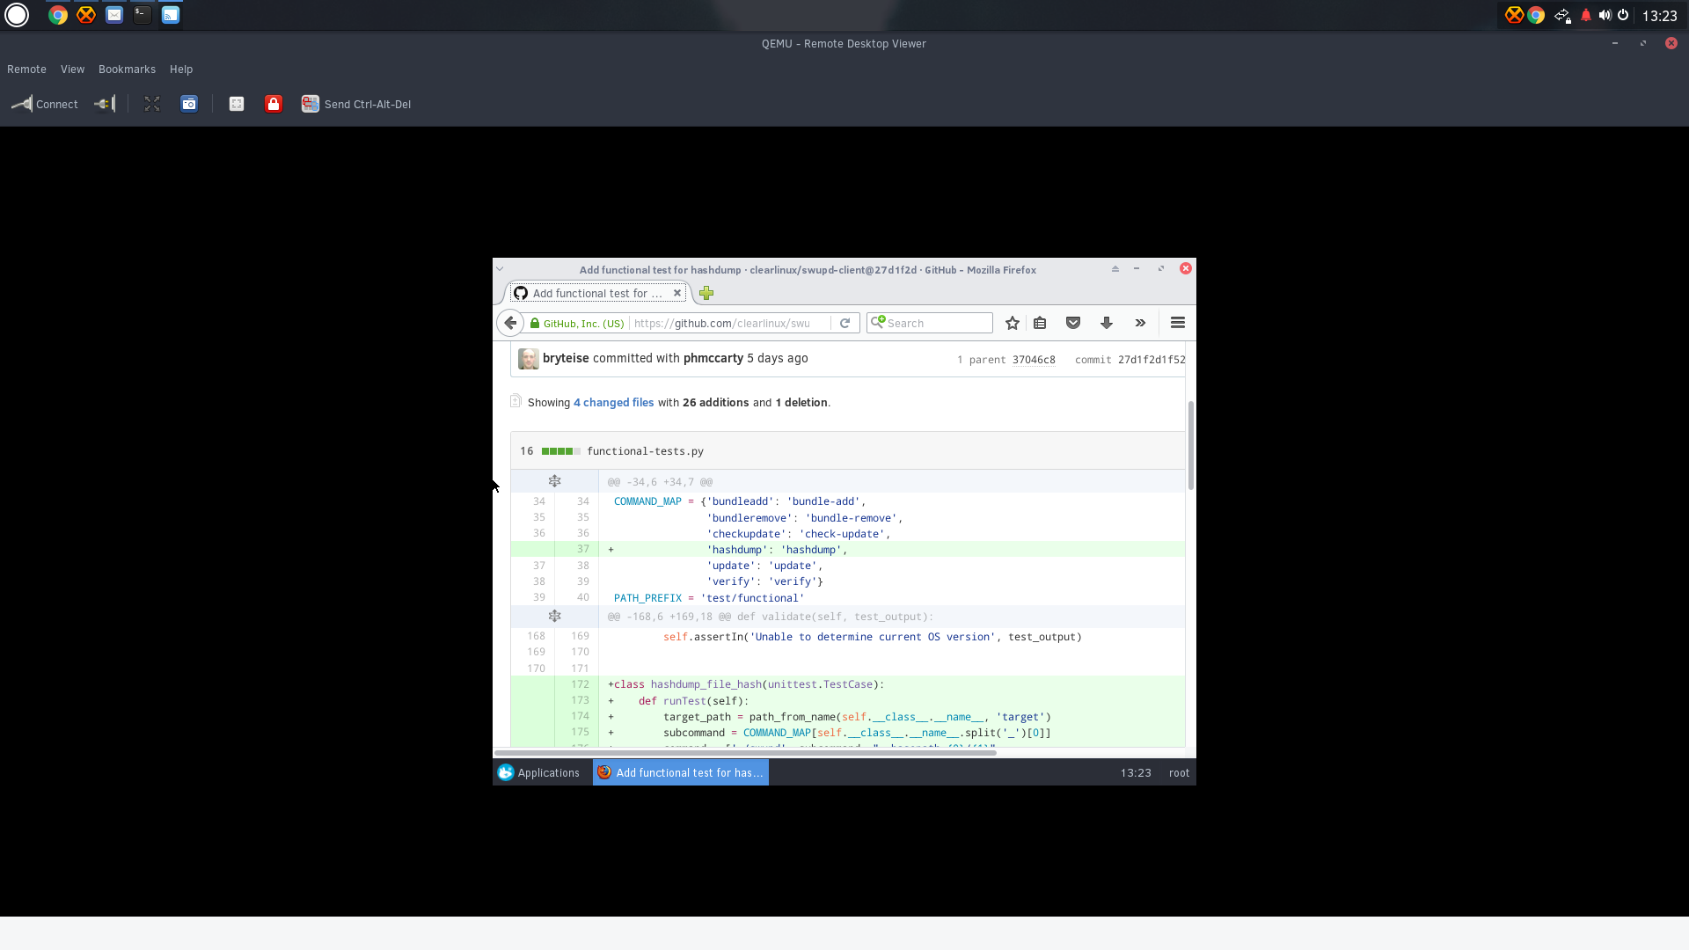Open the mail app in panel
The image size is (1689, 950).
point(114,15)
